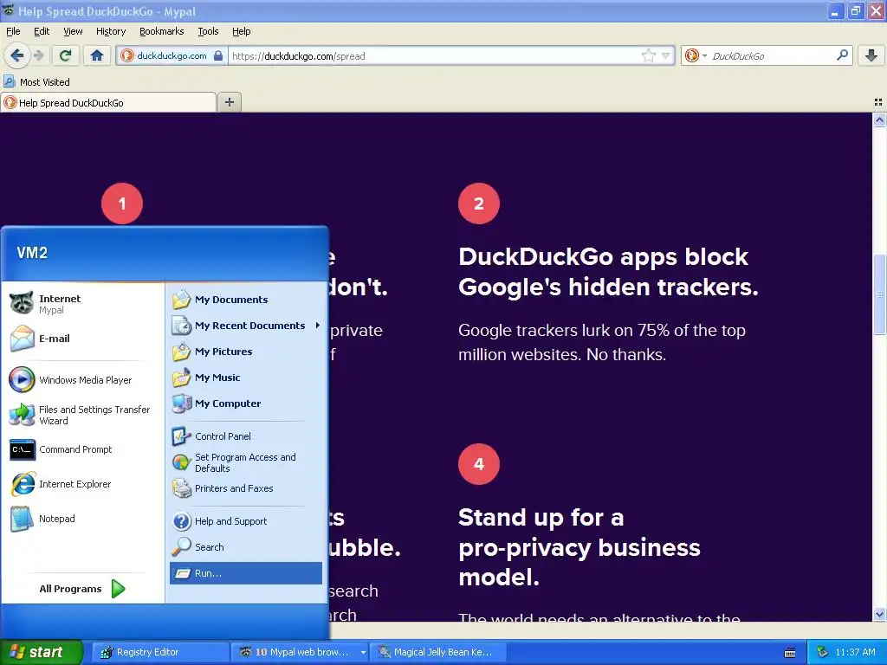Select the Help Spread DuckDuckGo tab

[x=108, y=102]
